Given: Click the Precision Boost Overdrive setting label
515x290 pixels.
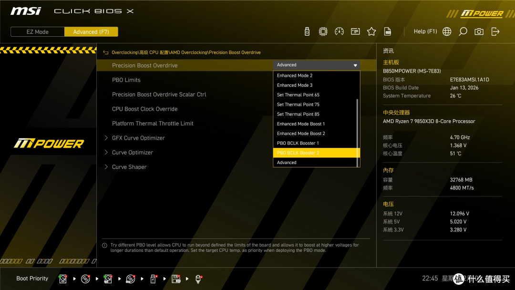Looking at the screenshot, I should pos(144,65).
